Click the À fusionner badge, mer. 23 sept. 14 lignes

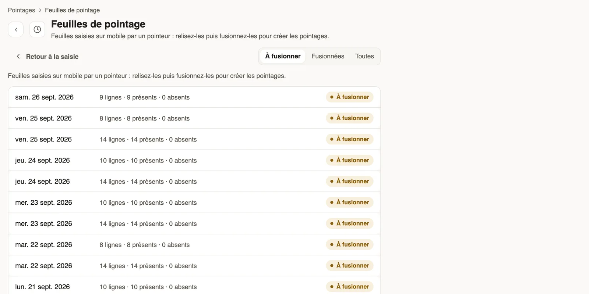[x=350, y=223]
